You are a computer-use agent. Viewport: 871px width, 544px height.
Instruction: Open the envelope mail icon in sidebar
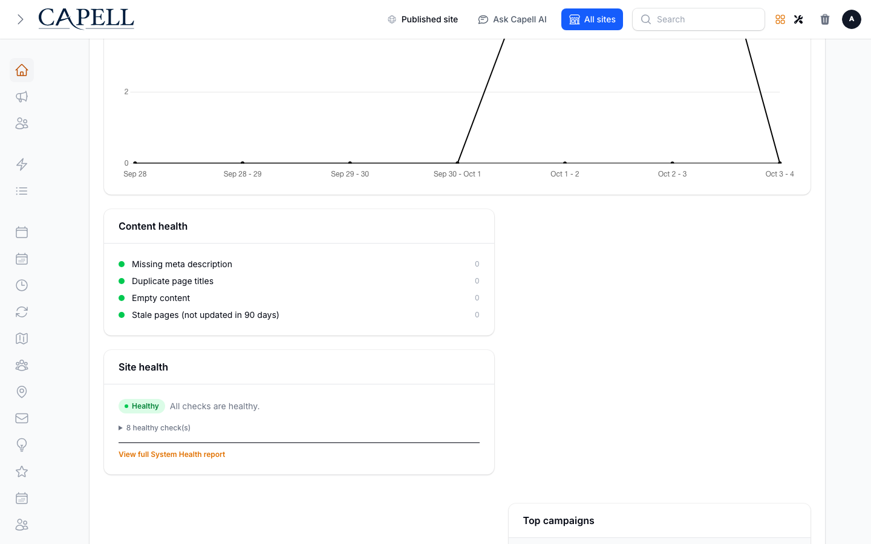click(22, 418)
